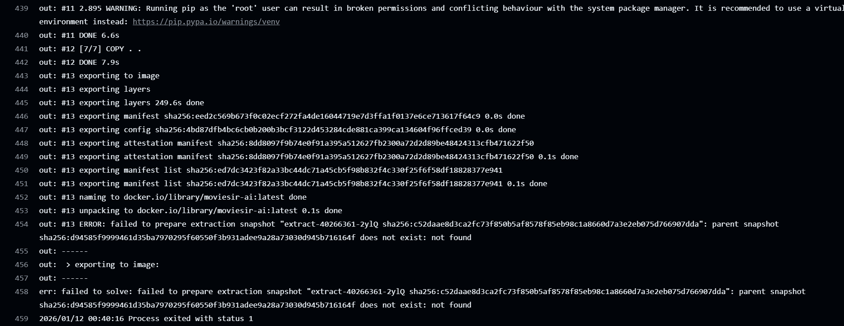844x326 pixels.
Task: Click line number 450 anchor
Action: tap(22, 170)
